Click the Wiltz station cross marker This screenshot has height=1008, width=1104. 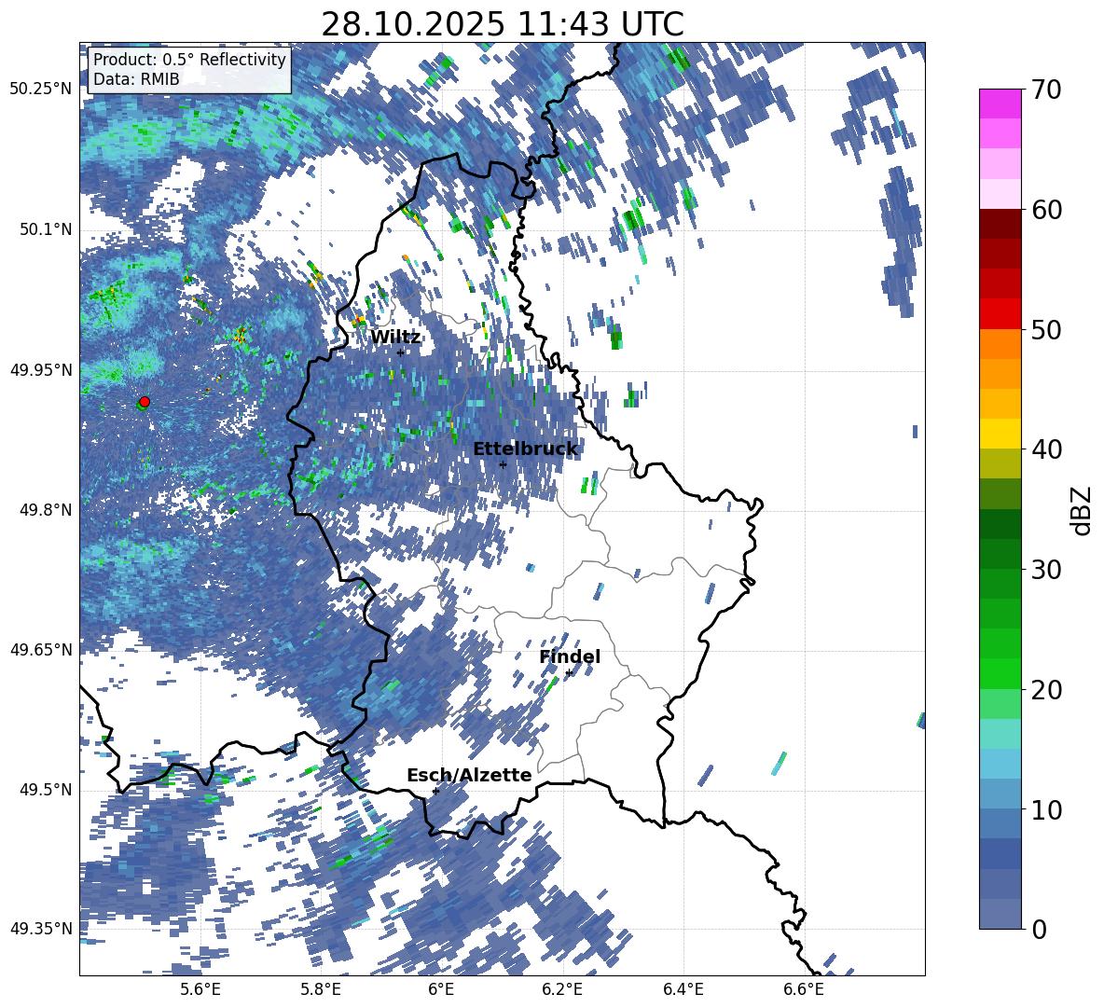pos(401,352)
